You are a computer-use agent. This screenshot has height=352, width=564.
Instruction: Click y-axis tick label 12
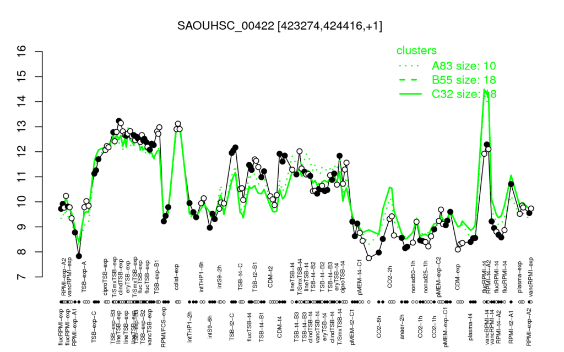coord(22,152)
